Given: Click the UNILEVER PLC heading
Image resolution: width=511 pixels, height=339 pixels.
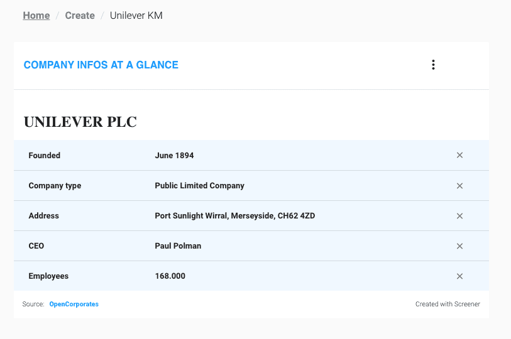Looking at the screenshot, I should 80,122.
